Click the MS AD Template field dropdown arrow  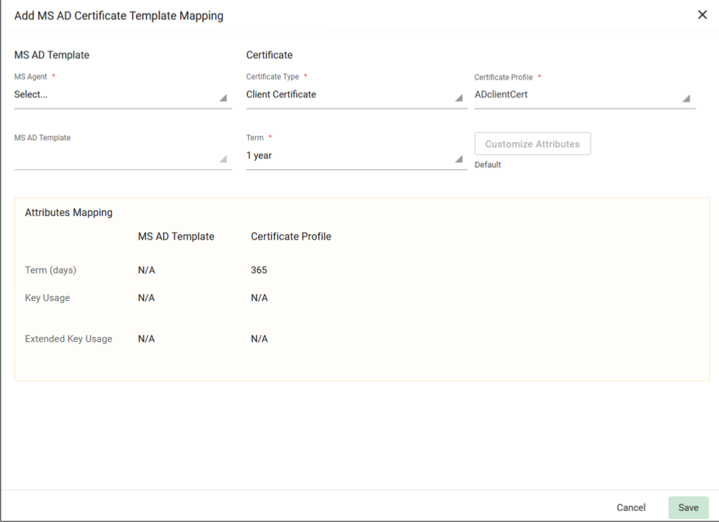tap(223, 159)
